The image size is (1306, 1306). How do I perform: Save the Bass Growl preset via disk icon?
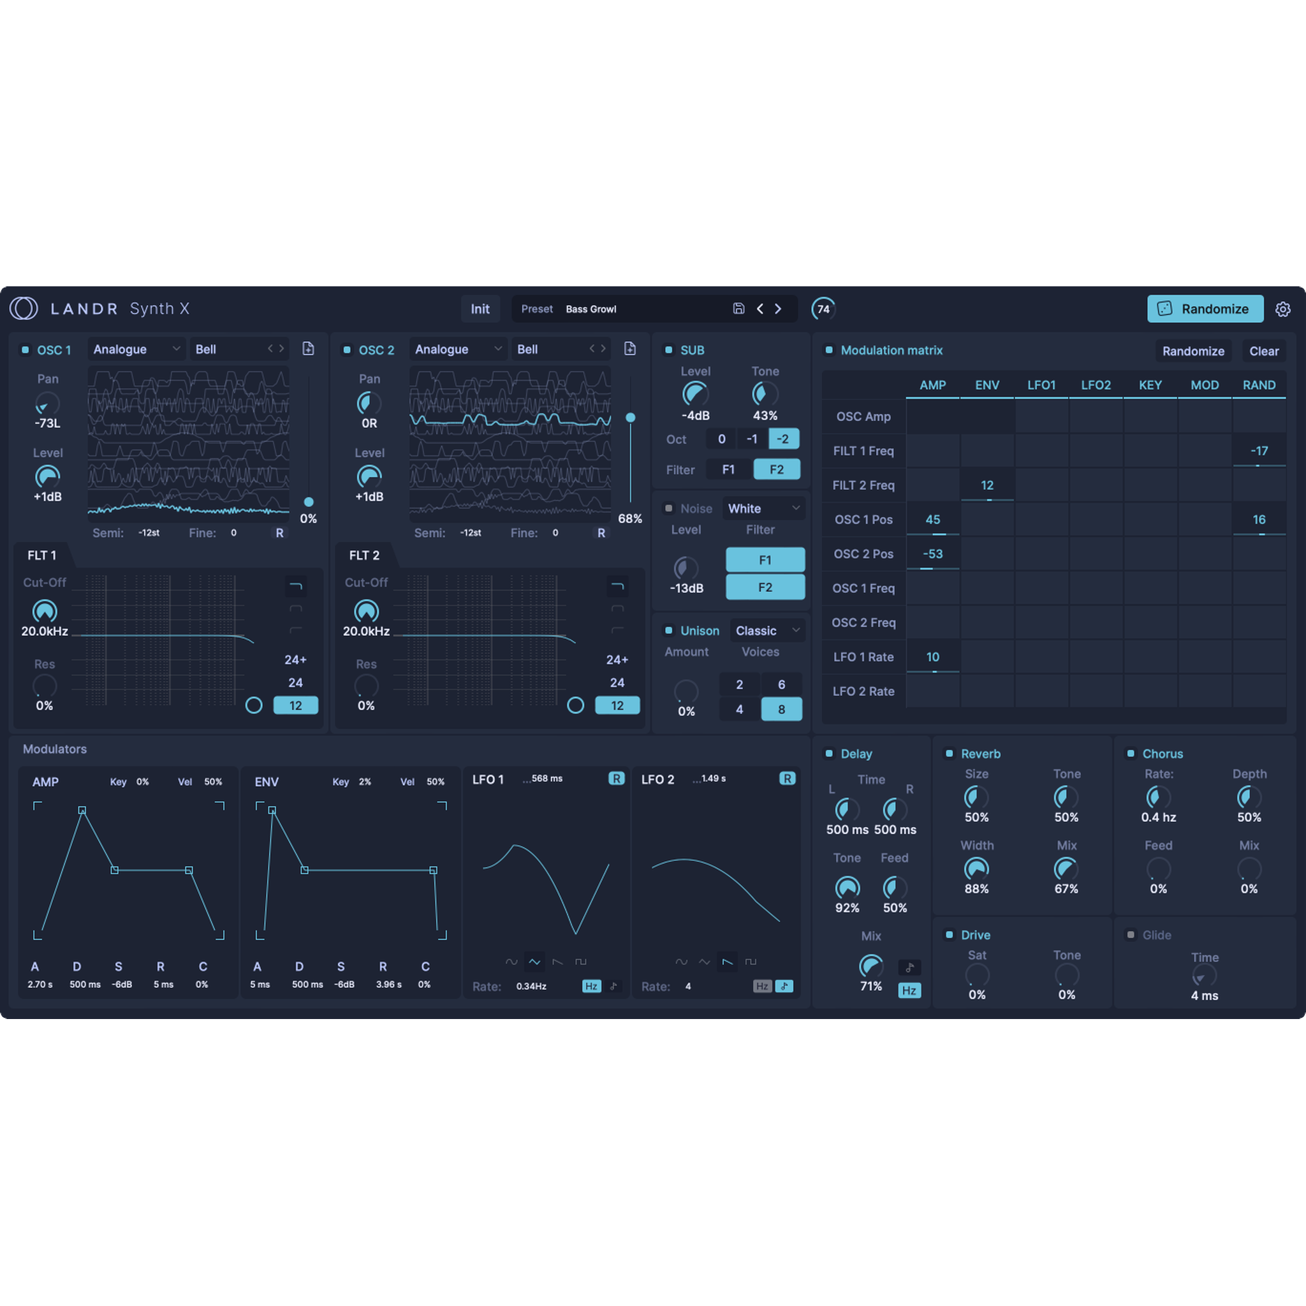[738, 309]
